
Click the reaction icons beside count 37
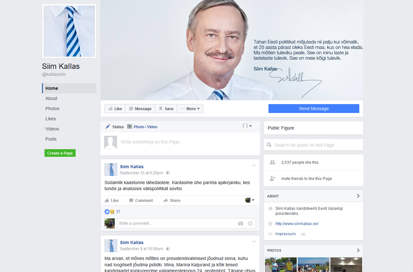point(109,212)
